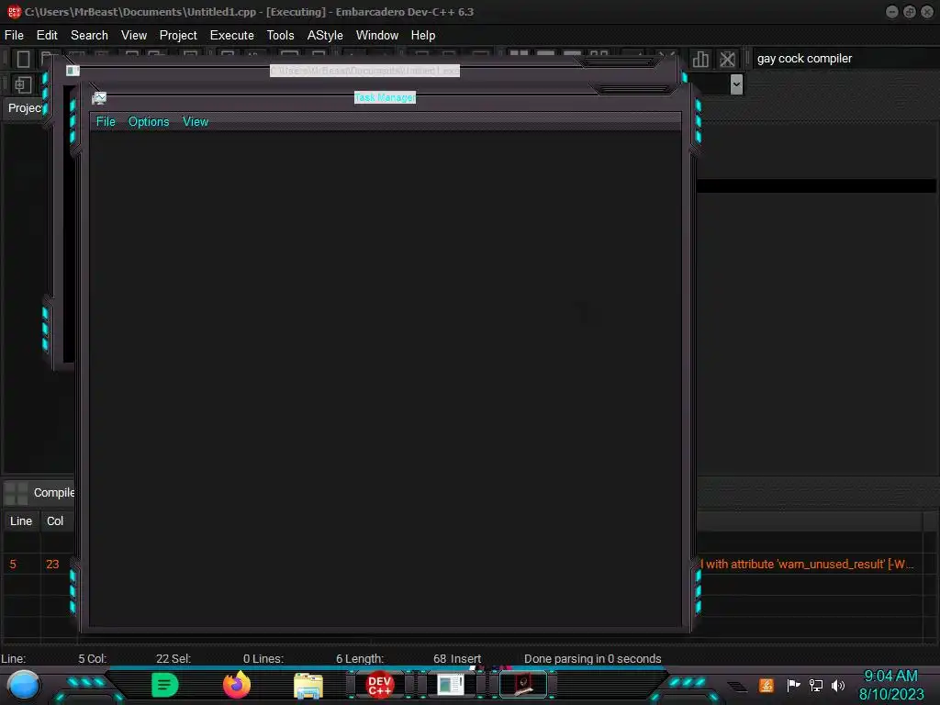Open the Dev-C++ File menu
The width and height of the screenshot is (940, 705).
(14, 36)
